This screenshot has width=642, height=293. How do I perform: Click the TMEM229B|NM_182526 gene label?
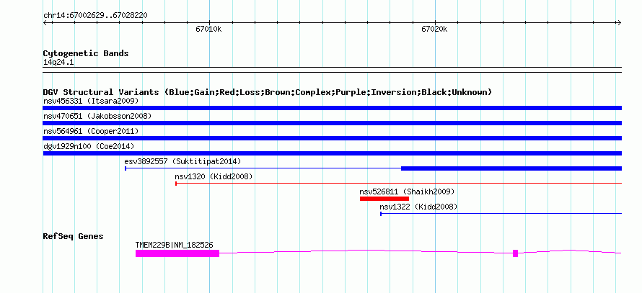tap(175, 245)
